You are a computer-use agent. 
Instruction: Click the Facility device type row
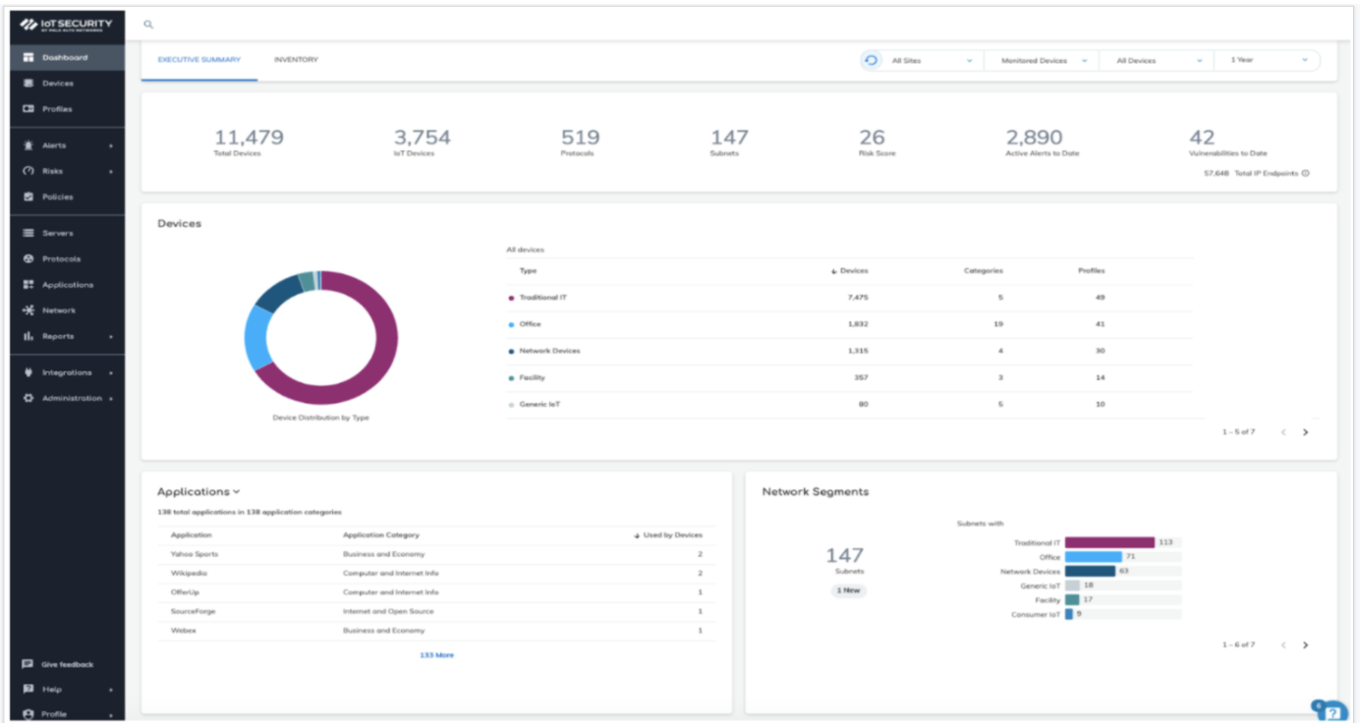(850, 377)
